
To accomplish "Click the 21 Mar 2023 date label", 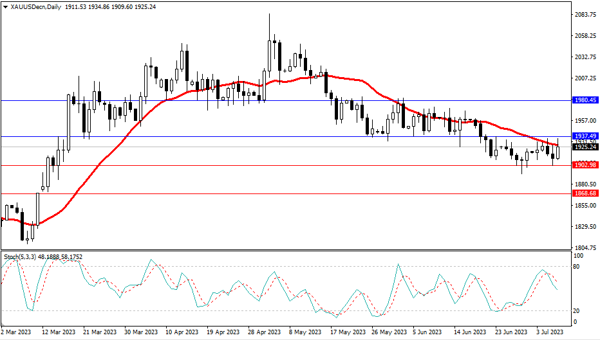I will pyautogui.click(x=100, y=332).
